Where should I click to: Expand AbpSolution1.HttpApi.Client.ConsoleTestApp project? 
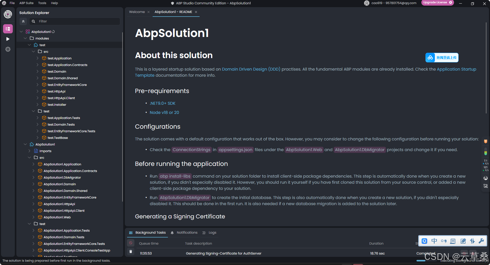pyautogui.click(x=33, y=250)
